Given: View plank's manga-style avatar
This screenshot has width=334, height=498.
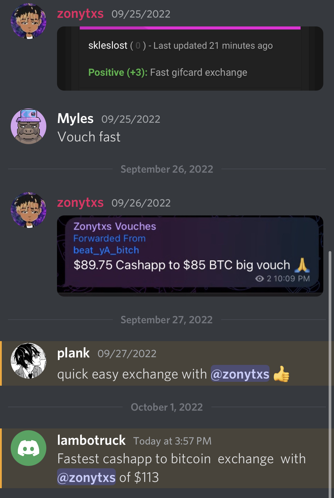Looking at the screenshot, I should click(x=29, y=361).
